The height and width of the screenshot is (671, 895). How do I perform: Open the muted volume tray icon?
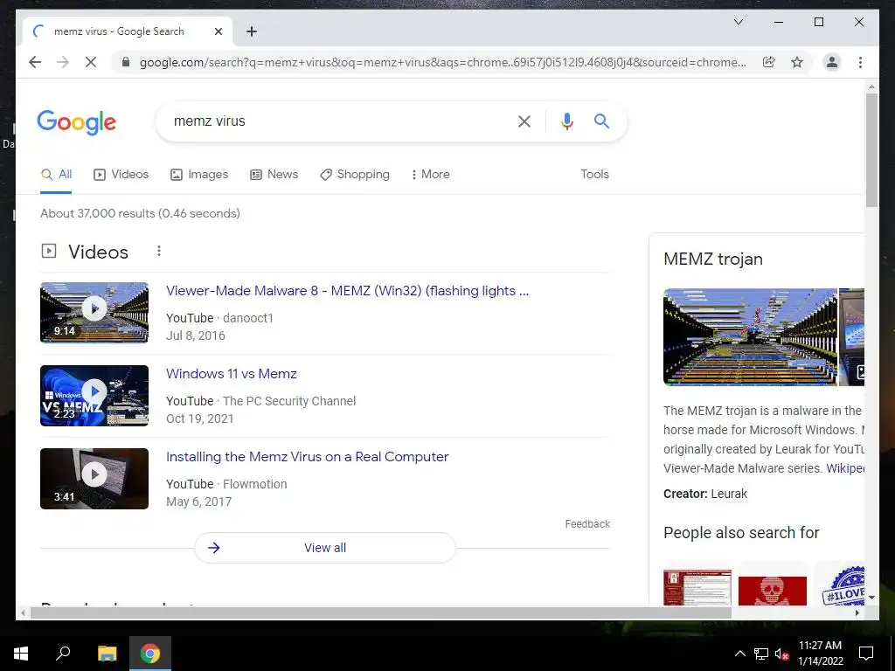(782, 654)
